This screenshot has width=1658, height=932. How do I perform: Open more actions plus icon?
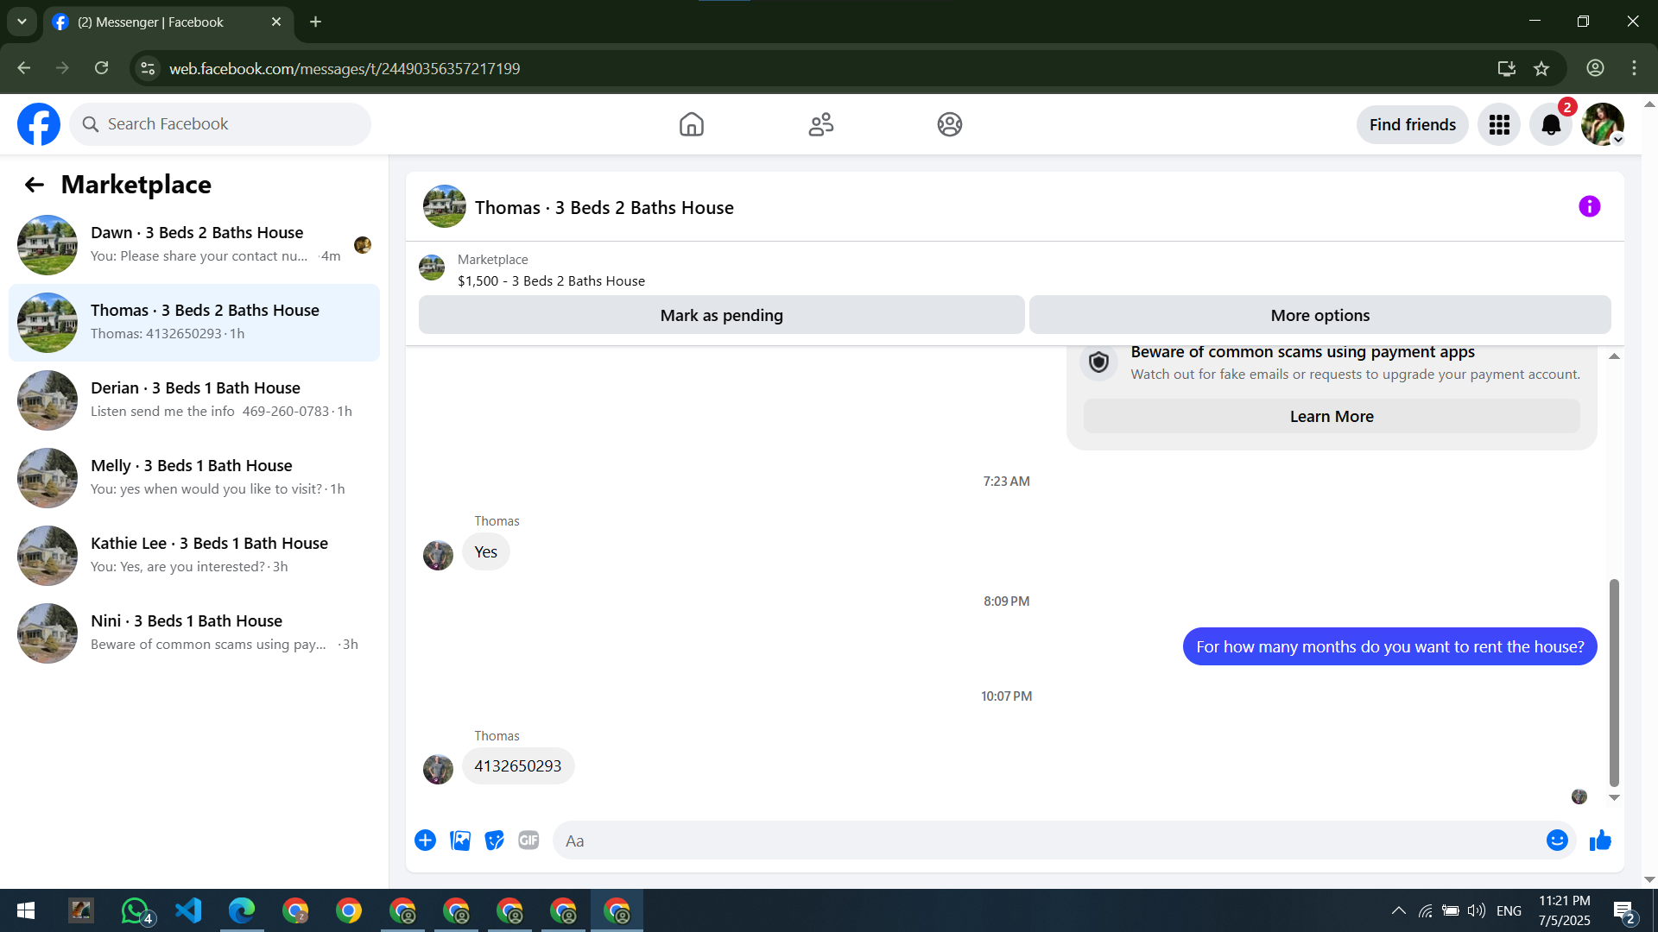[x=425, y=841]
